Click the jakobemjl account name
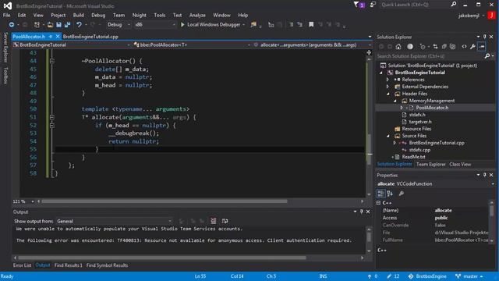 pos(469,16)
